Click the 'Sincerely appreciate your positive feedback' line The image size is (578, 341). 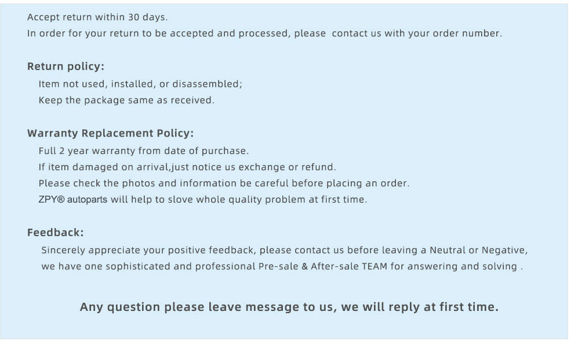coord(285,250)
